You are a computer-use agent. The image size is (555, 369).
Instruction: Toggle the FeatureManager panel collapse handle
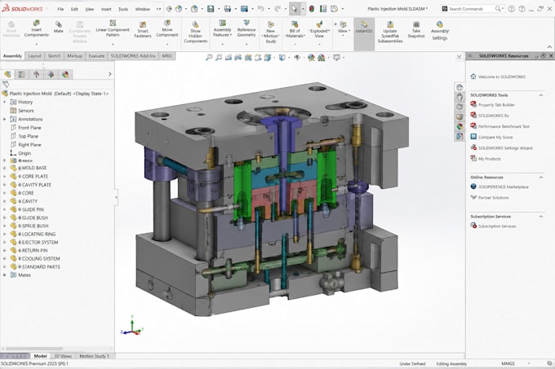116,198
